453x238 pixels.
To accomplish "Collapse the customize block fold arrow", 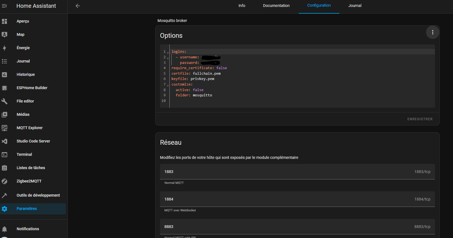I will tap(168, 85).
